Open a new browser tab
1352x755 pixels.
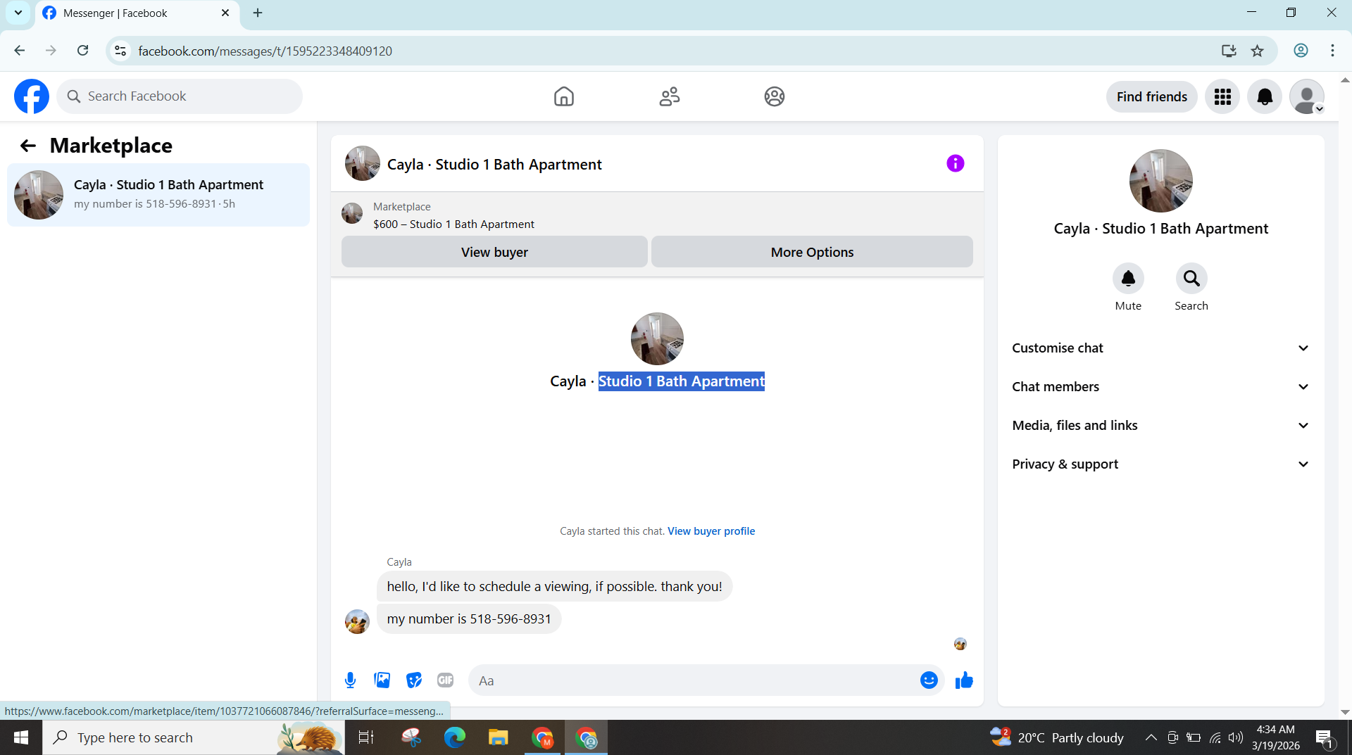[x=258, y=13]
